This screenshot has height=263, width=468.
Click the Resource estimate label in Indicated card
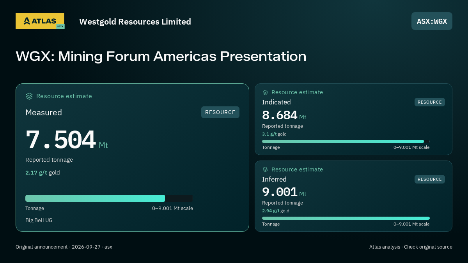click(297, 92)
